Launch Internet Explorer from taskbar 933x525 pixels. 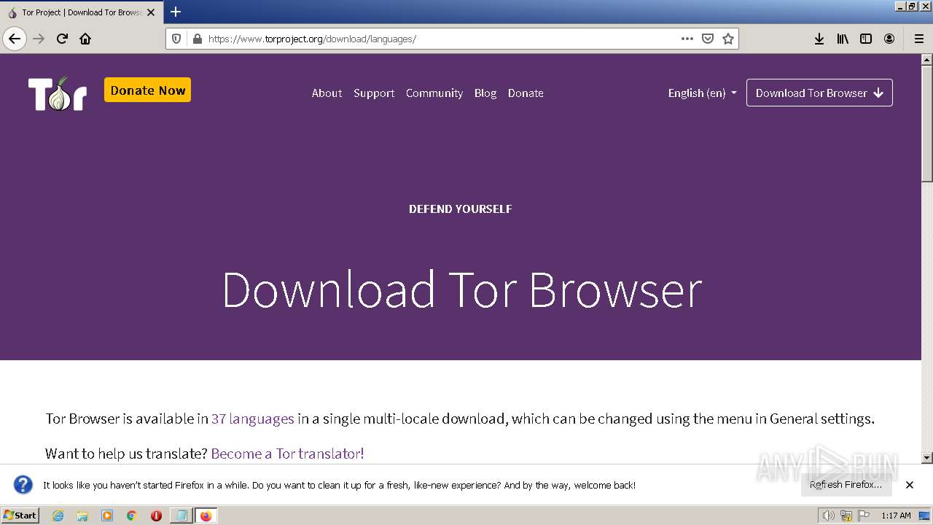[x=58, y=516]
